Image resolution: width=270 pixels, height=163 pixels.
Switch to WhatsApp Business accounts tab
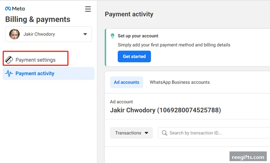pyautogui.click(x=180, y=82)
